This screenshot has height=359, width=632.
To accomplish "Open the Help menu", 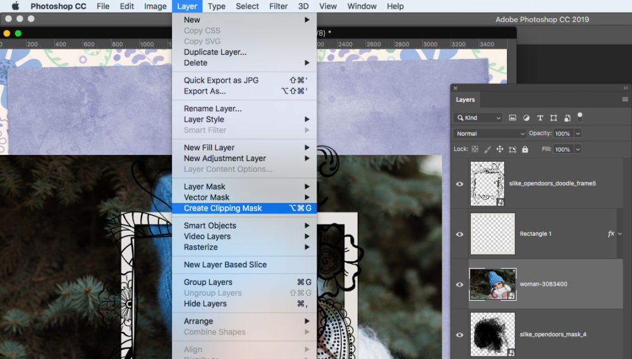I will point(395,6).
